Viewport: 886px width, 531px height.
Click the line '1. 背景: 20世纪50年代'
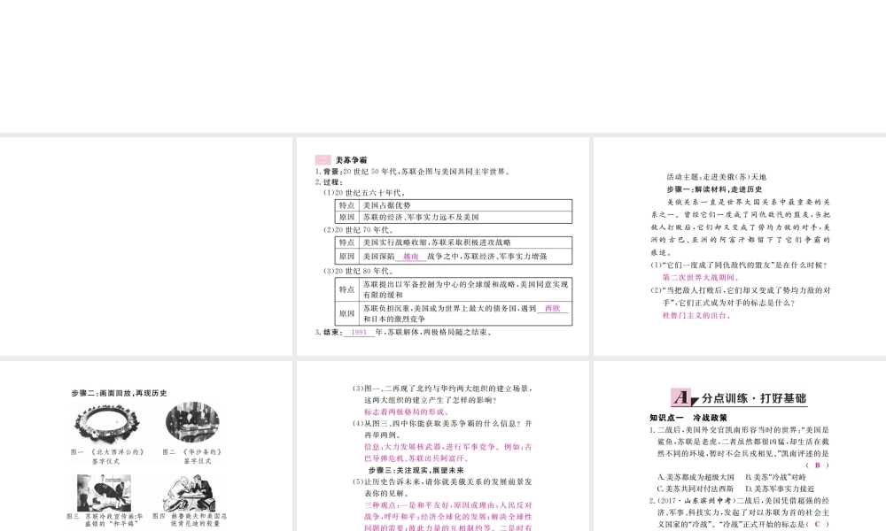(x=413, y=172)
